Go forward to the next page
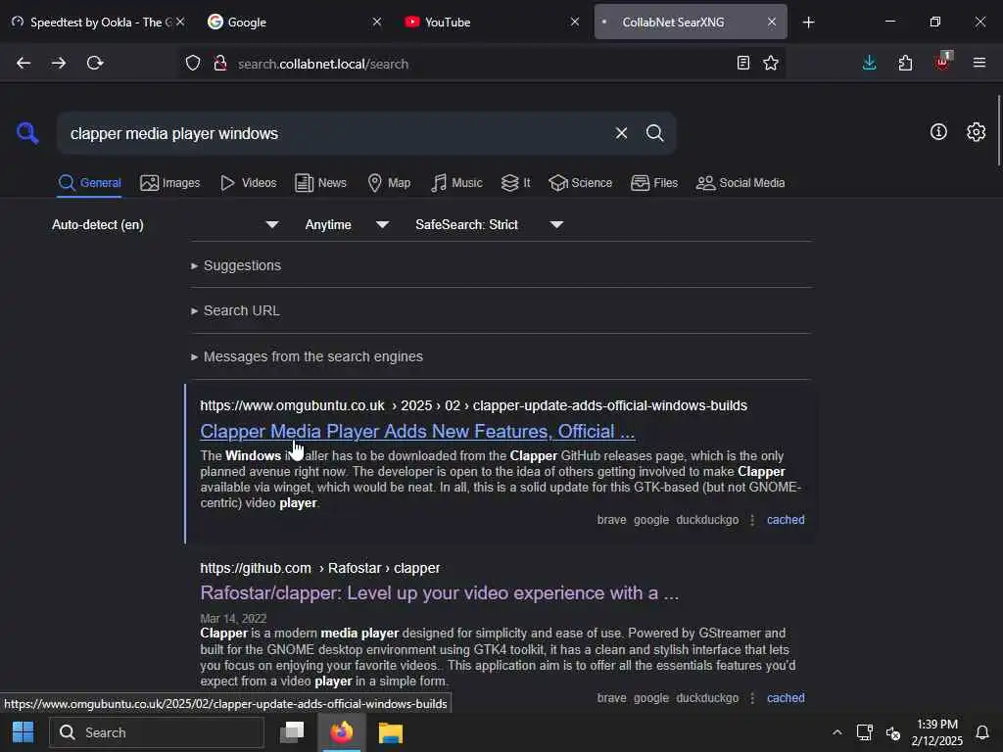Image resolution: width=1003 pixels, height=752 pixels. [x=59, y=63]
